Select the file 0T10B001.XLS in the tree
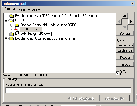137x106 pixels. 31,29
